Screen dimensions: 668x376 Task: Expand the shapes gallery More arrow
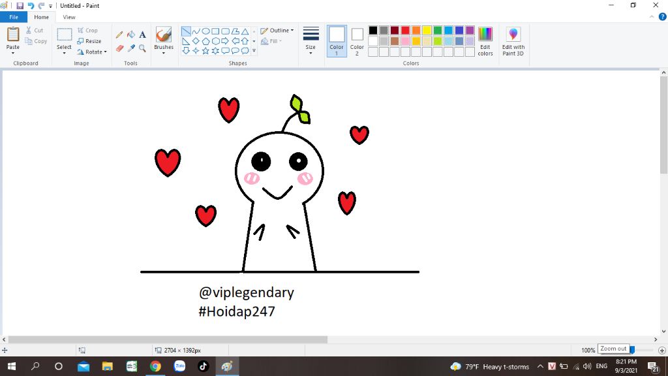pos(254,51)
